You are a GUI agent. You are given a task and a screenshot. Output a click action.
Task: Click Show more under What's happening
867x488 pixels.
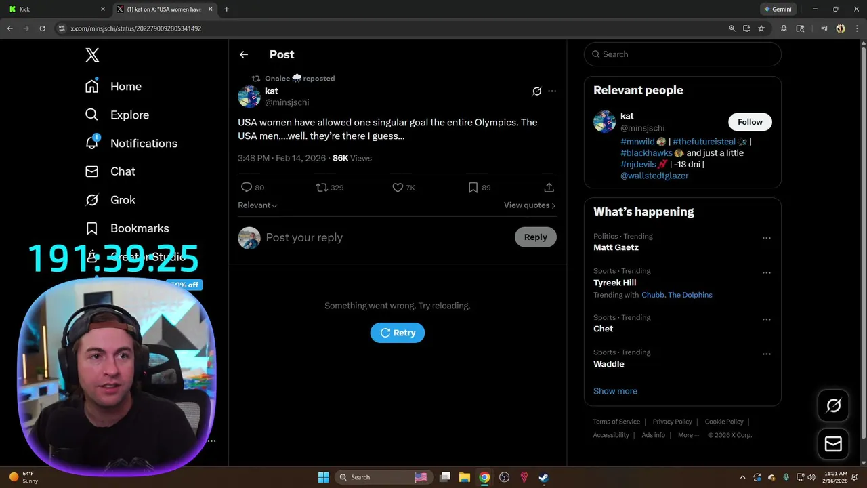tap(615, 391)
